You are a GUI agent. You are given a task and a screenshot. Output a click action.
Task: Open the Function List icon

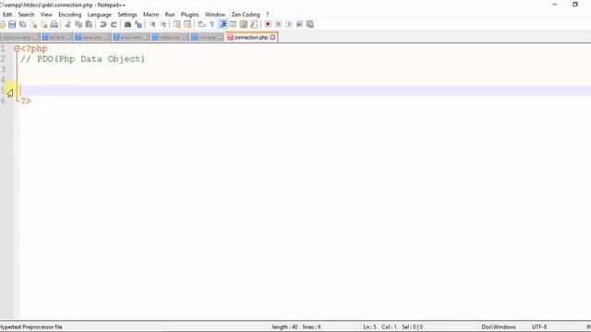pos(254,25)
